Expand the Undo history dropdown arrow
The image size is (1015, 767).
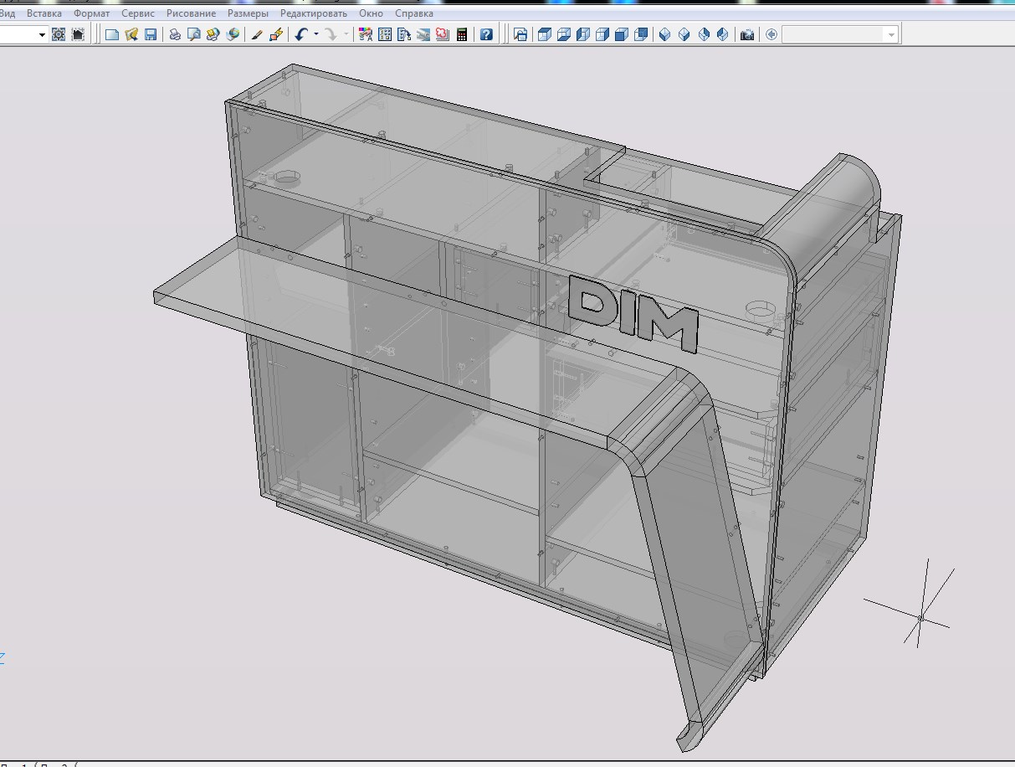315,34
